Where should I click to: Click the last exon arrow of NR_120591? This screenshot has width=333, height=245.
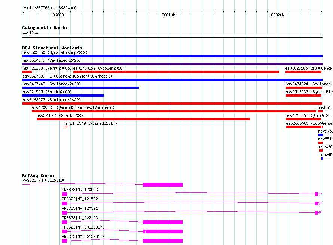tap(318, 213)
